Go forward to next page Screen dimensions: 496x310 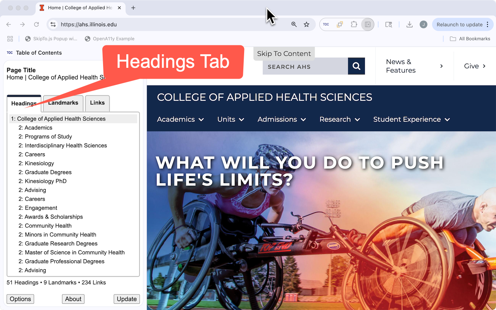pyautogui.click(x=22, y=24)
